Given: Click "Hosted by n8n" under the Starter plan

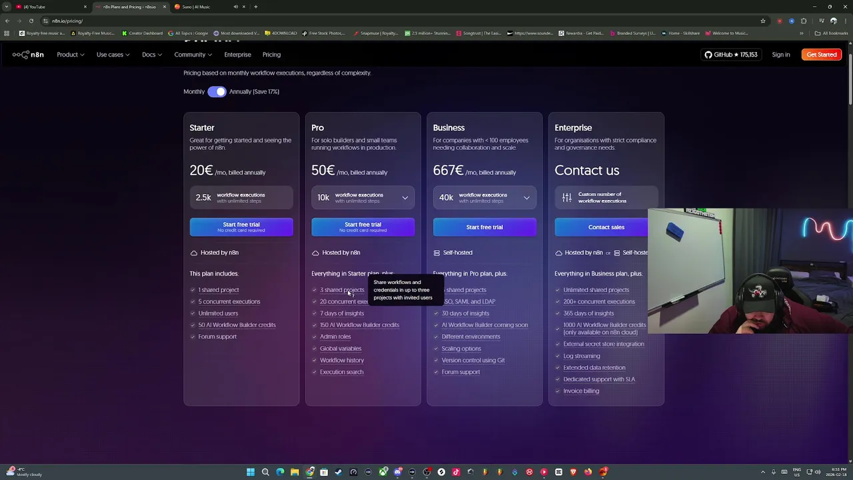Looking at the screenshot, I should click(x=219, y=253).
